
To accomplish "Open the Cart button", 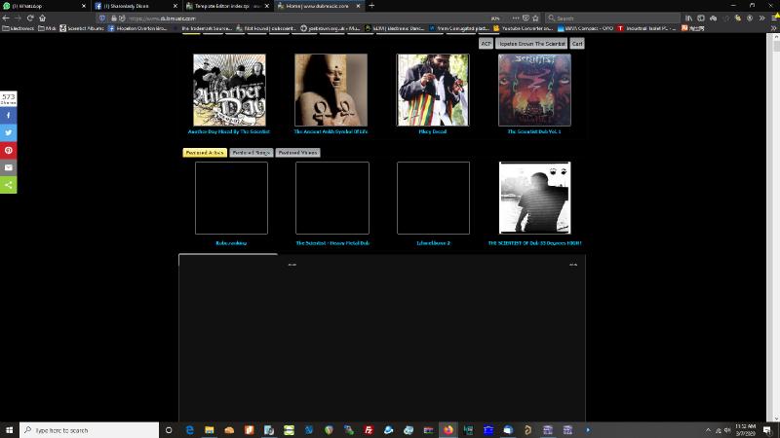I will pos(577,44).
